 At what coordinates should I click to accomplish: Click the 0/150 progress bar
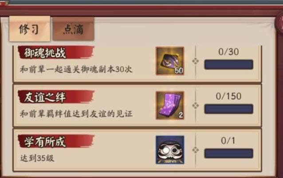click(229, 109)
